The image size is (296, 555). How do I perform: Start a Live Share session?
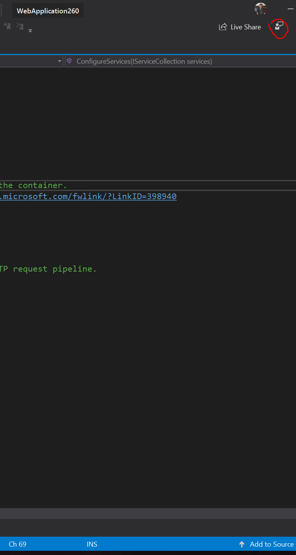point(246,27)
